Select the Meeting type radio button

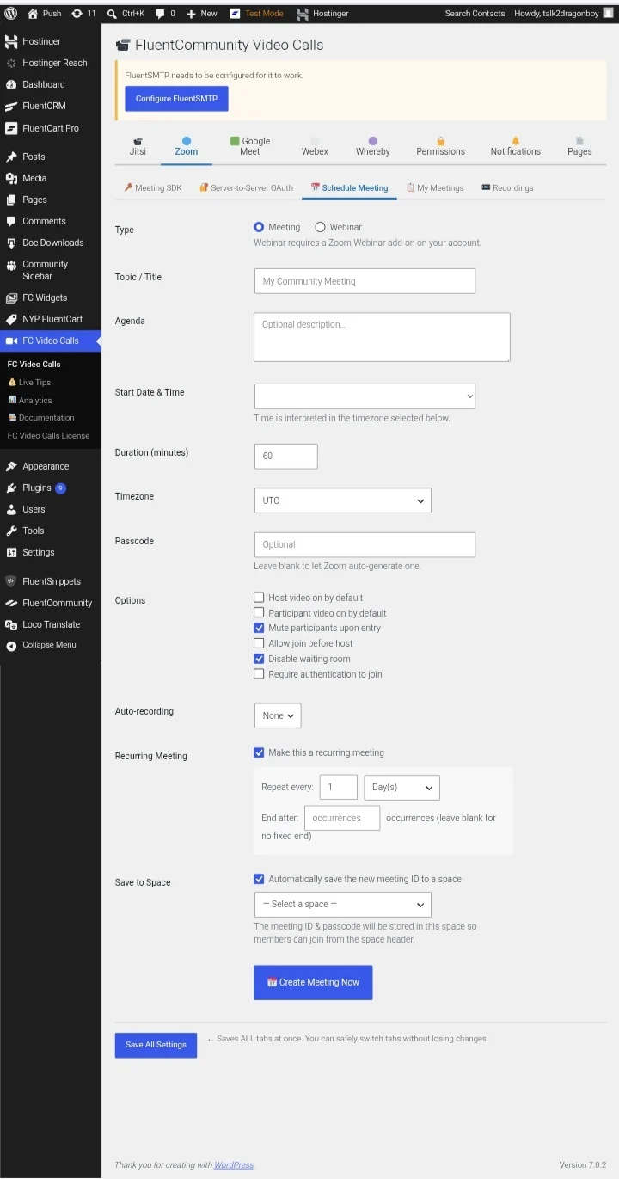[x=259, y=227]
